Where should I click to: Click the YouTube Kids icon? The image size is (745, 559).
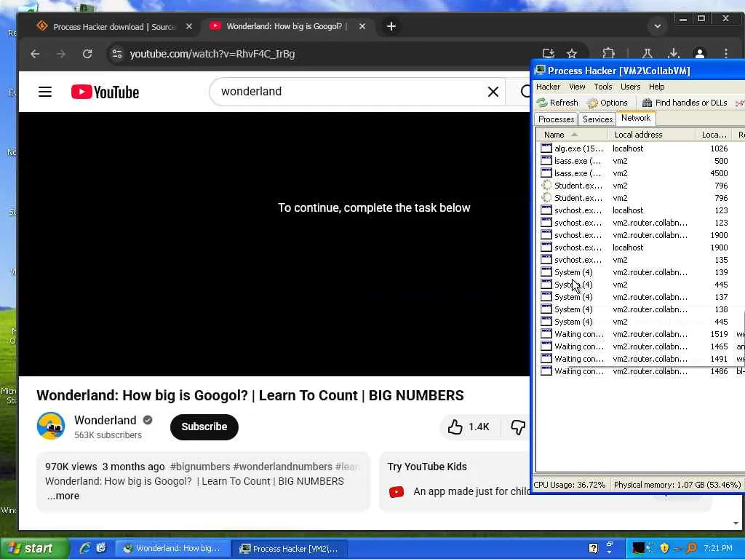(397, 491)
